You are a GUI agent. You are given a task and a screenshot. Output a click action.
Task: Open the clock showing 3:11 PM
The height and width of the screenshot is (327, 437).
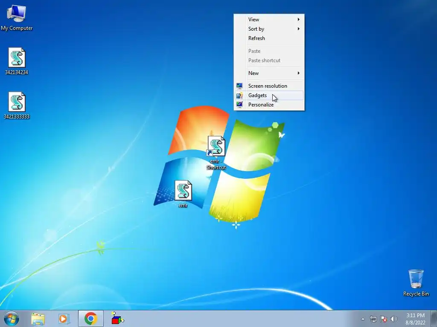415,318
